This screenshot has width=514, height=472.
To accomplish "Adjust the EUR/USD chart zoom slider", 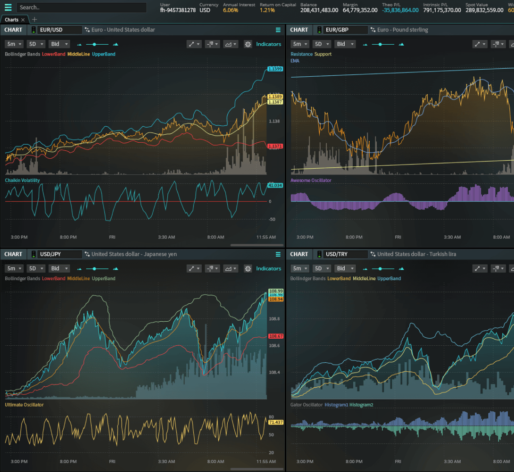I will pyautogui.click(x=97, y=44).
